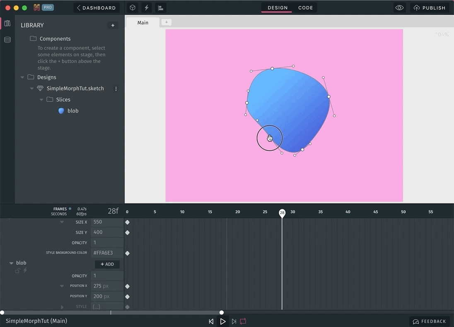The height and width of the screenshot is (327, 454).
Task: Open SimpleMorphTut.sketch three-dot options menu
Action: point(116,89)
